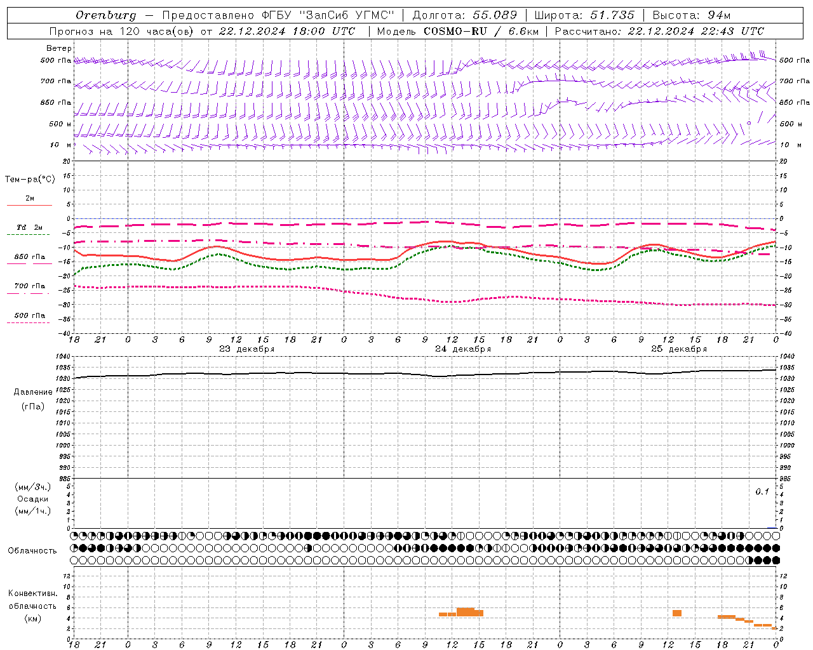Click the 23 декабря date label
This screenshot has width=813, height=650.
click(246, 349)
